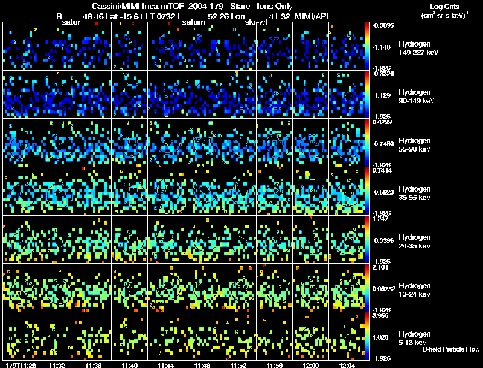Click the '2004-179' date in the title
483x368 pixels.
point(205,6)
